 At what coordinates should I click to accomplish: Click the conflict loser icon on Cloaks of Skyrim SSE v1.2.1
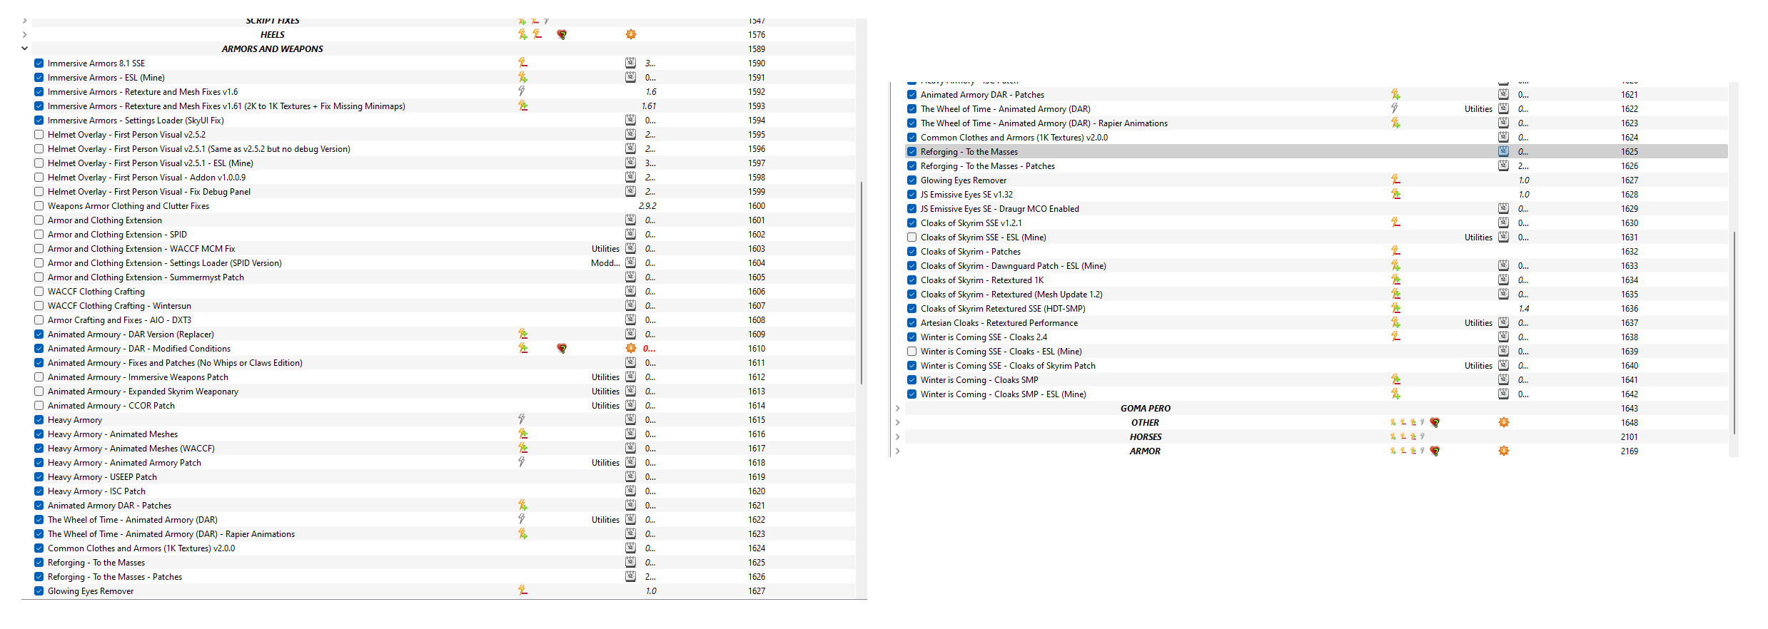1395,223
